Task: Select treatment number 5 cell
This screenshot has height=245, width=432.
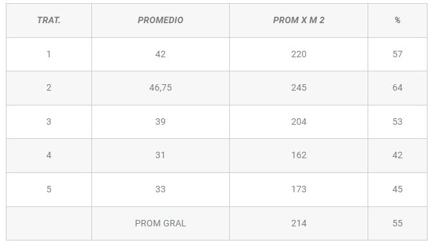Action: tap(49, 190)
